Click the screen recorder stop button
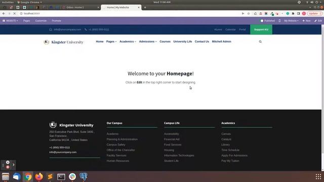This screenshot has width=324, height=182. point(8,167)
